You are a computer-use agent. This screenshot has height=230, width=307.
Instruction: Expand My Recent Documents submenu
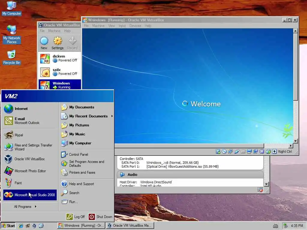pyautogui.click(x=87, y=116)
